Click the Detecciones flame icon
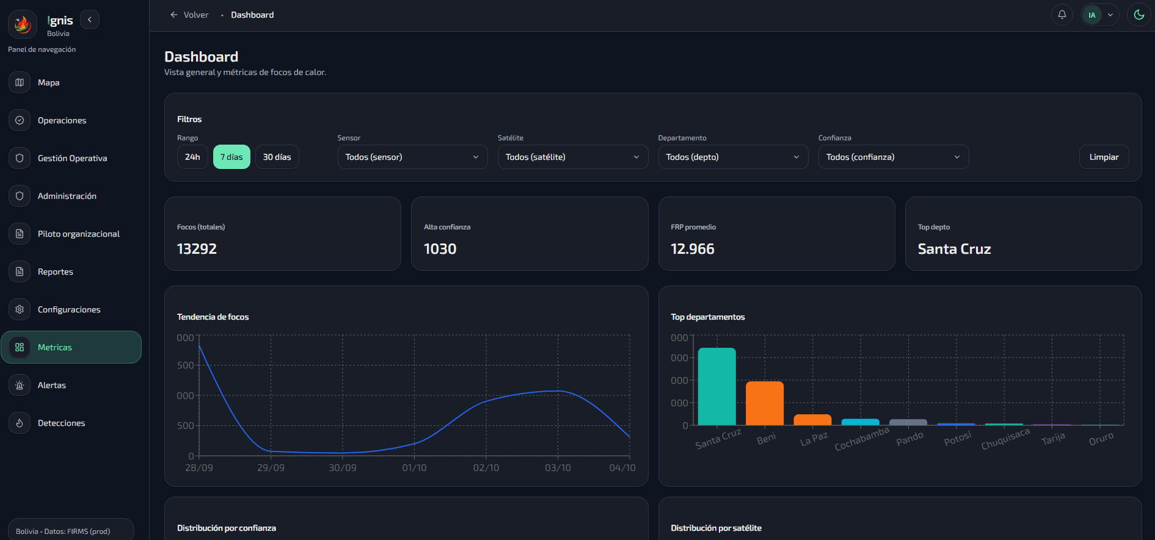The image size is (1155, 540). pos(20,423)
